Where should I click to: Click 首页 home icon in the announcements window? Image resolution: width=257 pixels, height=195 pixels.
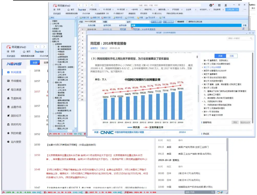69,10
